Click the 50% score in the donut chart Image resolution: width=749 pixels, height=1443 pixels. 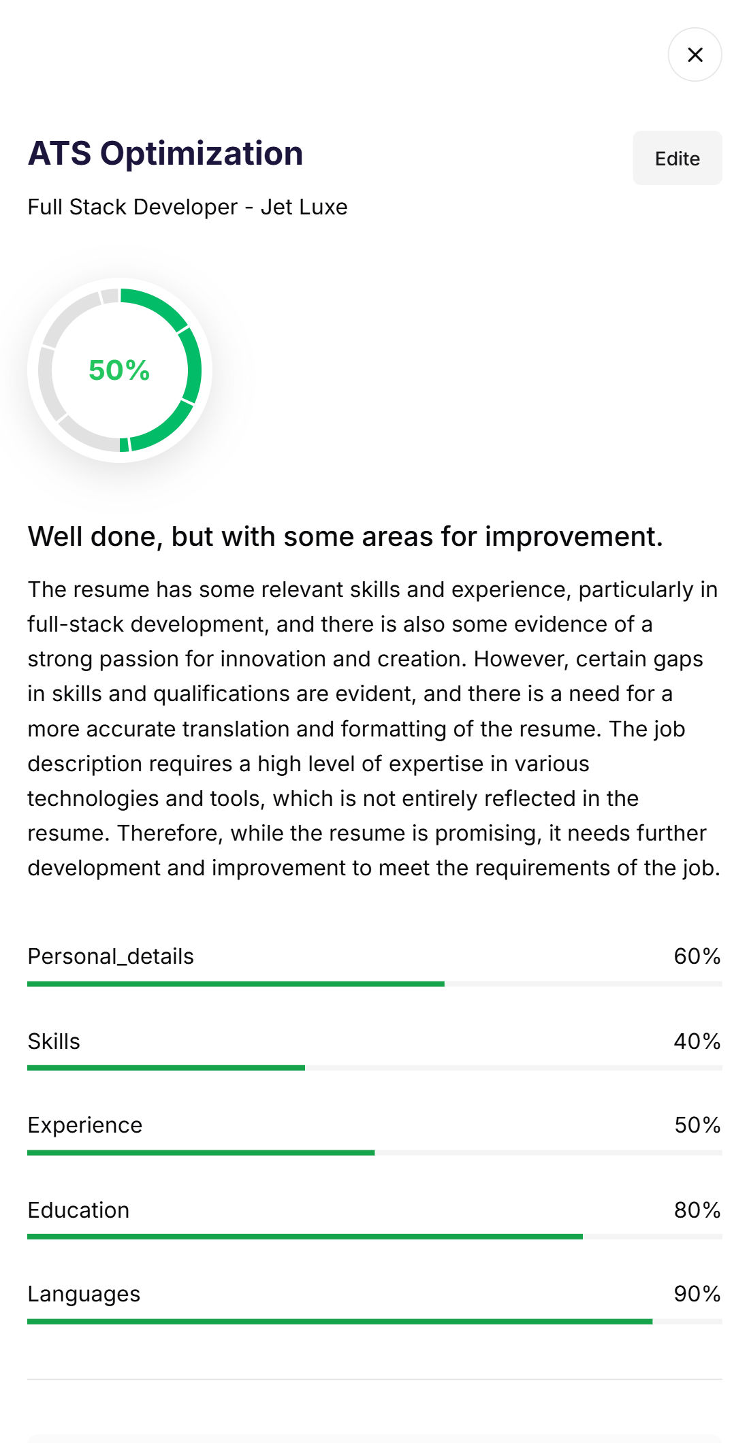(119, 370)
